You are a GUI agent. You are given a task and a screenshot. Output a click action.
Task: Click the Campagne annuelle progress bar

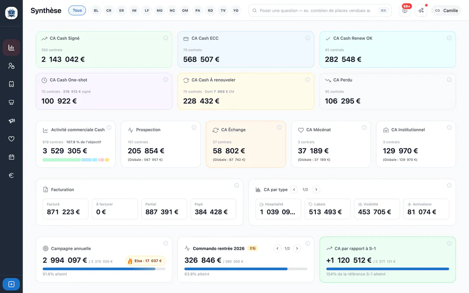coord(104,269)
